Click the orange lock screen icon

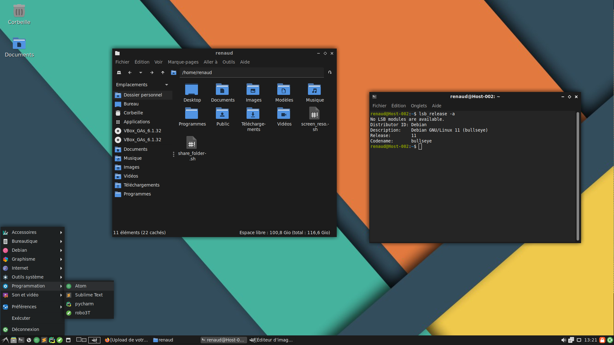point(602,340)
